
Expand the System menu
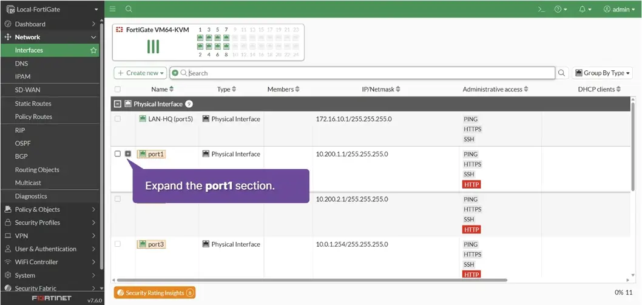[50, 275]
